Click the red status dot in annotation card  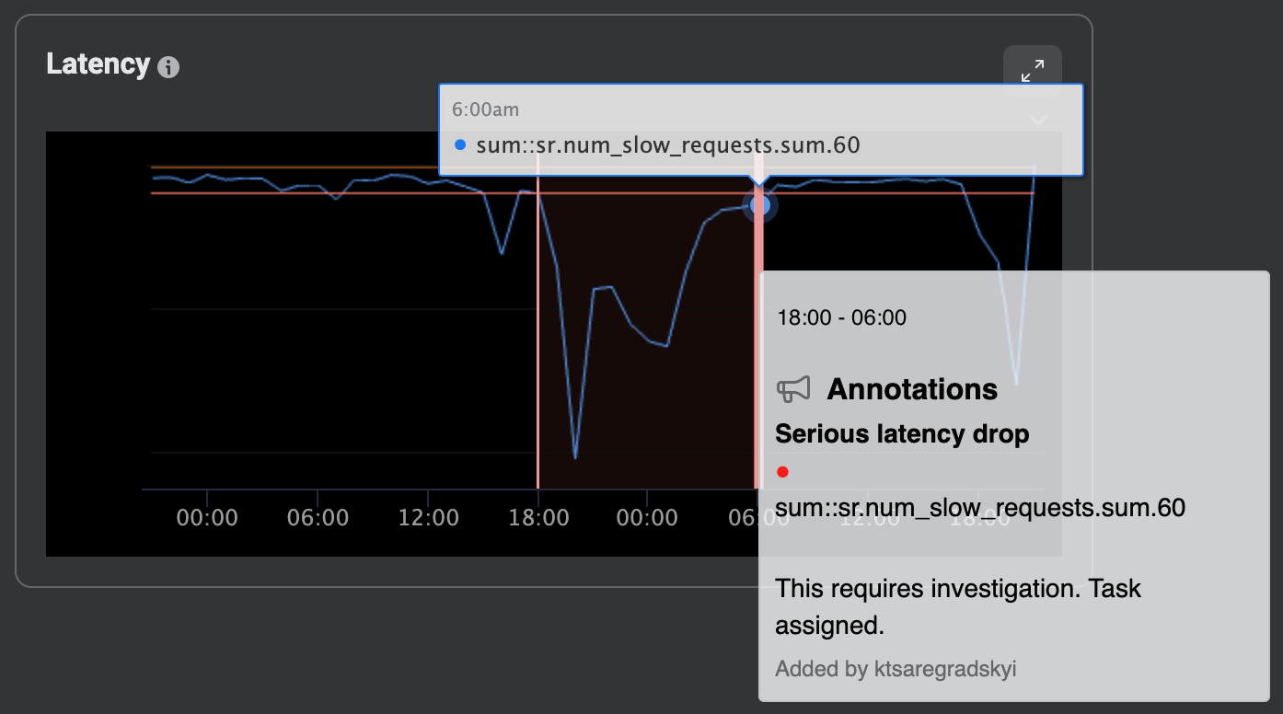pos(782,472)
